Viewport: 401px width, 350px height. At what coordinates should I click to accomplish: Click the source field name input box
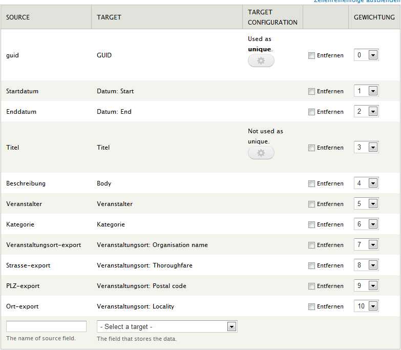pyautogui.click(x=46, y=326)
